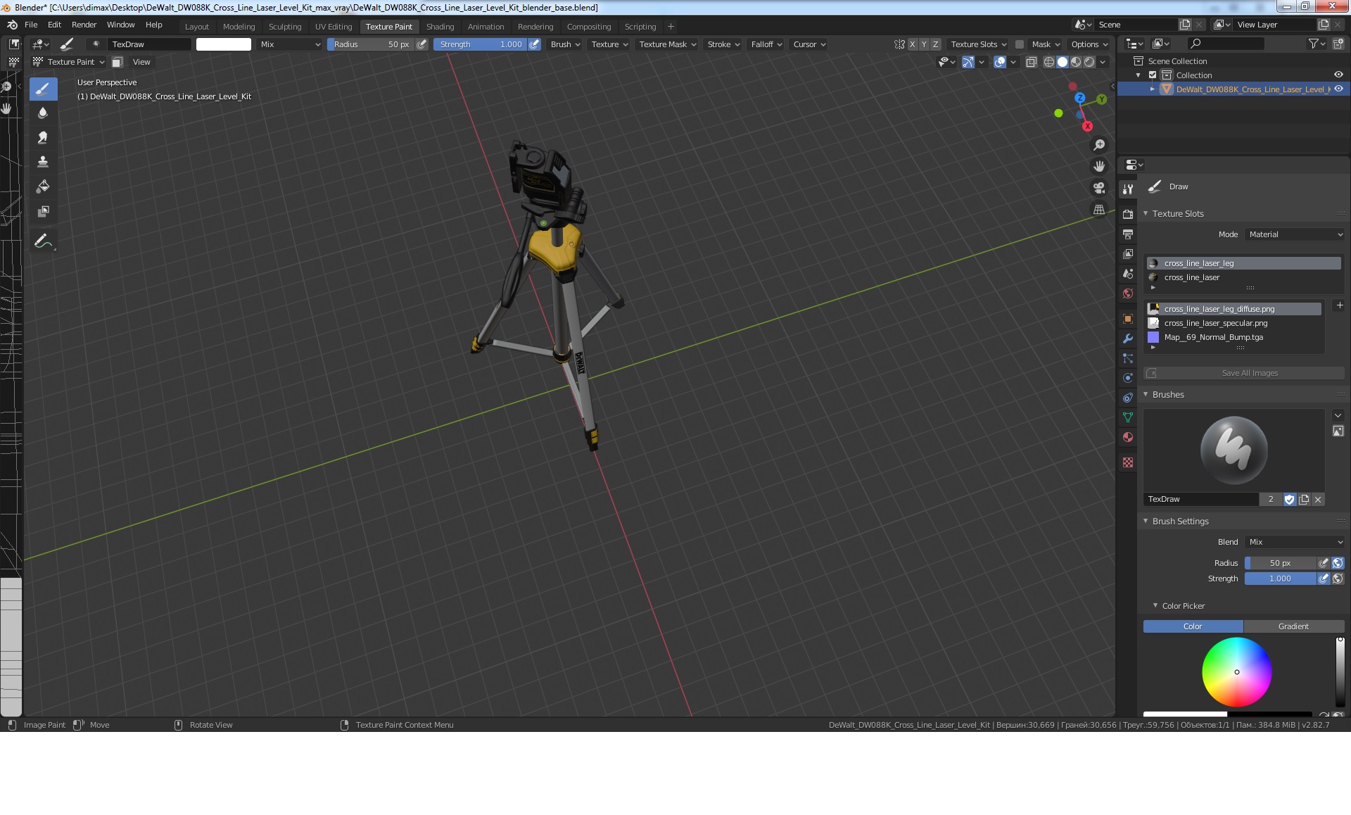
Task: Open Modifiers properties tab
Action: [1128, 339]
